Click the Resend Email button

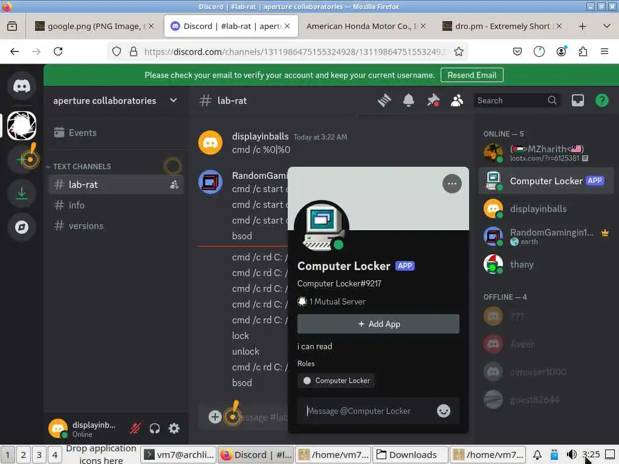(472, 75)
